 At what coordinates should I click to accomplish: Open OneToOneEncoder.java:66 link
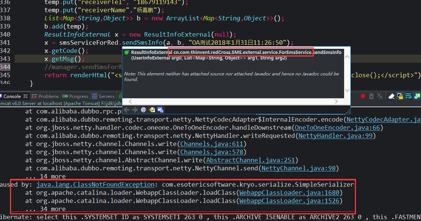point(337,127)
